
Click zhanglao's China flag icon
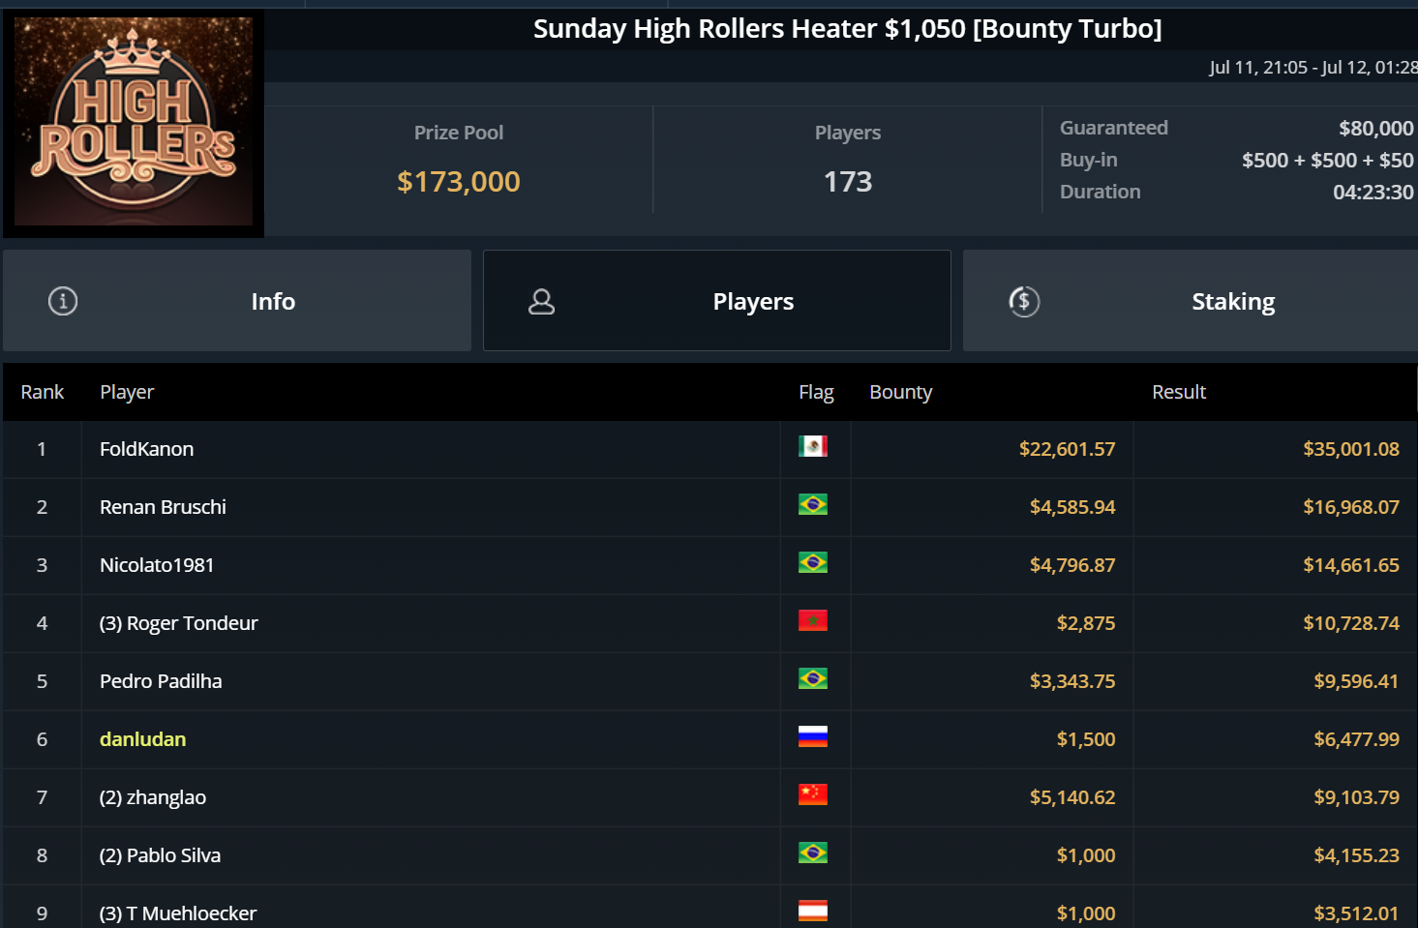pyautogui.click(x=813, y=795)
